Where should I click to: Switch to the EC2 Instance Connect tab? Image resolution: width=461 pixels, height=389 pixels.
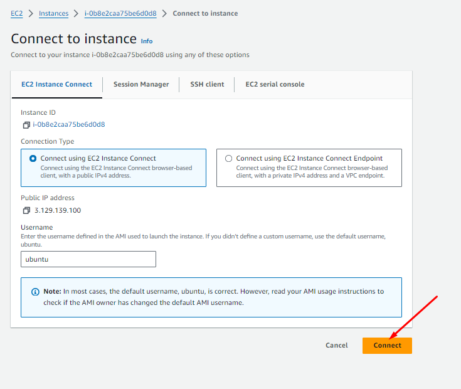point(56,84)
